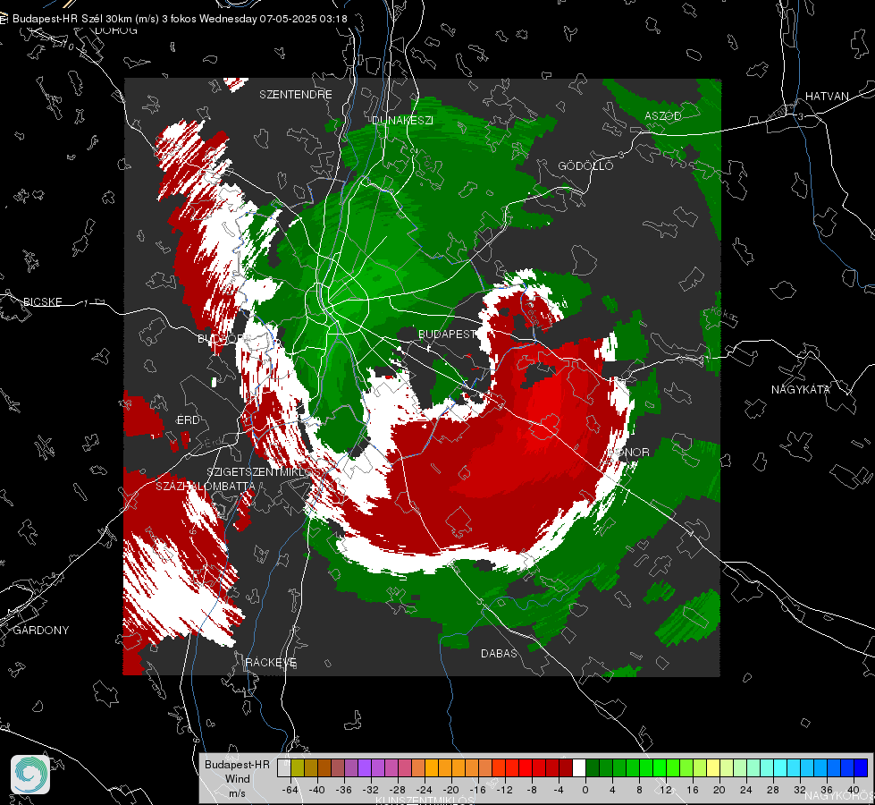Image resolution: width=875 pixels, height=805 pixels.
Task: Click the SZENTENDRE city label
Action: click(296, 95)
